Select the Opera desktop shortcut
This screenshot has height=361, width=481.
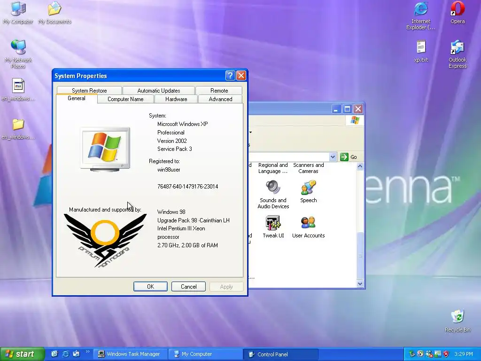458,13
